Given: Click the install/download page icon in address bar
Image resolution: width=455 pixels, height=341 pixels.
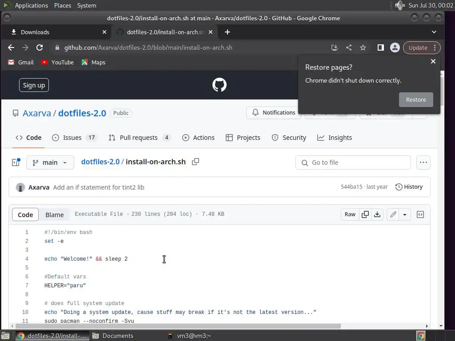Looking at the screenshot, I should tap(335, 48).
